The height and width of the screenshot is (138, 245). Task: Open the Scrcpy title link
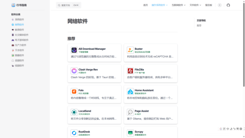pos(139,132)
